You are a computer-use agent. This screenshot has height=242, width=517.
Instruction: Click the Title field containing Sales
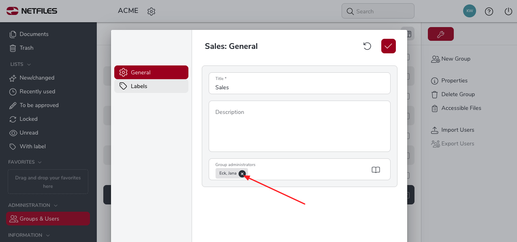pyautogui.click(x=299, y=83)
